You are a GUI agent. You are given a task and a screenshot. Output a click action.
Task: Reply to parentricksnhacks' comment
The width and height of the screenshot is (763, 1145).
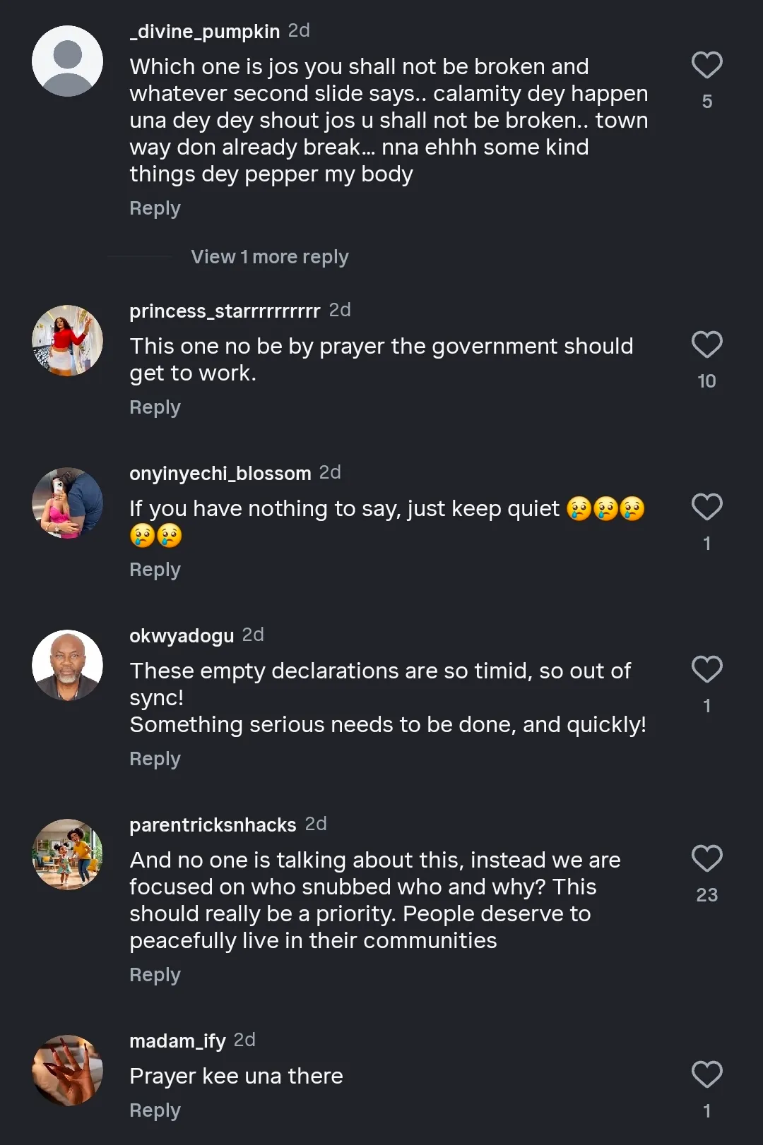pyautogui.click(x=155, y=976)
